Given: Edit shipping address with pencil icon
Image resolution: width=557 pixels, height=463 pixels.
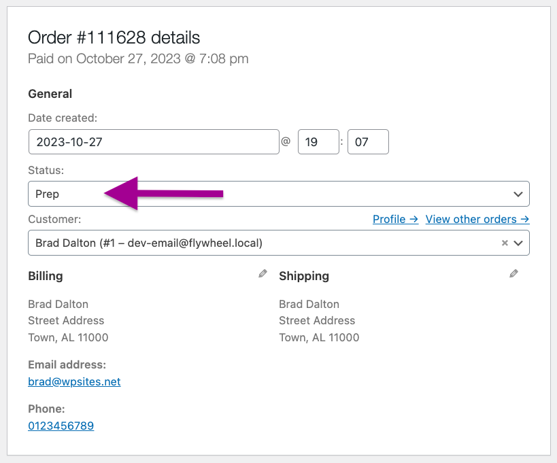Looking at the screenshot, I should point(514,274).
